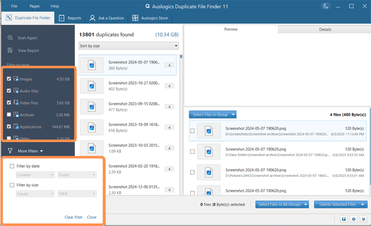The width and height of the screenshot is (371, 226).
Task: Click the View Report label
Action: tap(28, 51)
